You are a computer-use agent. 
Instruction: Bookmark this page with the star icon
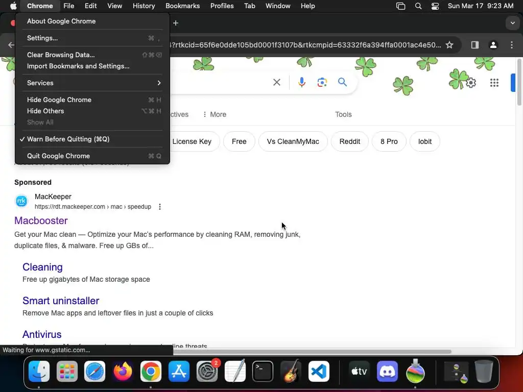[x=449, y=45]
